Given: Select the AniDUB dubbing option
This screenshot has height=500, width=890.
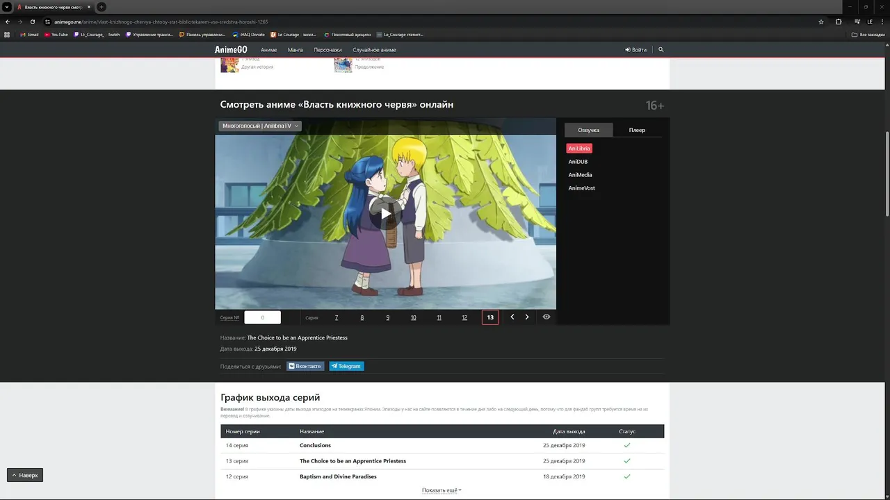Looking at the screenshot, I should click(x=578, y=162).
